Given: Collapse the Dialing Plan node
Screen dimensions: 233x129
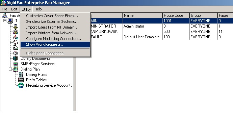Looking at the screenshot, I should [10, 69].
